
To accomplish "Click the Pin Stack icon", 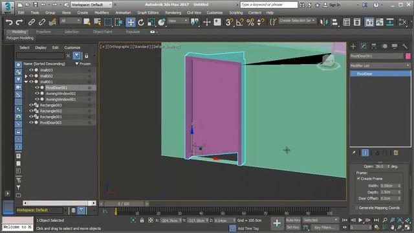I will click(354, 153).
